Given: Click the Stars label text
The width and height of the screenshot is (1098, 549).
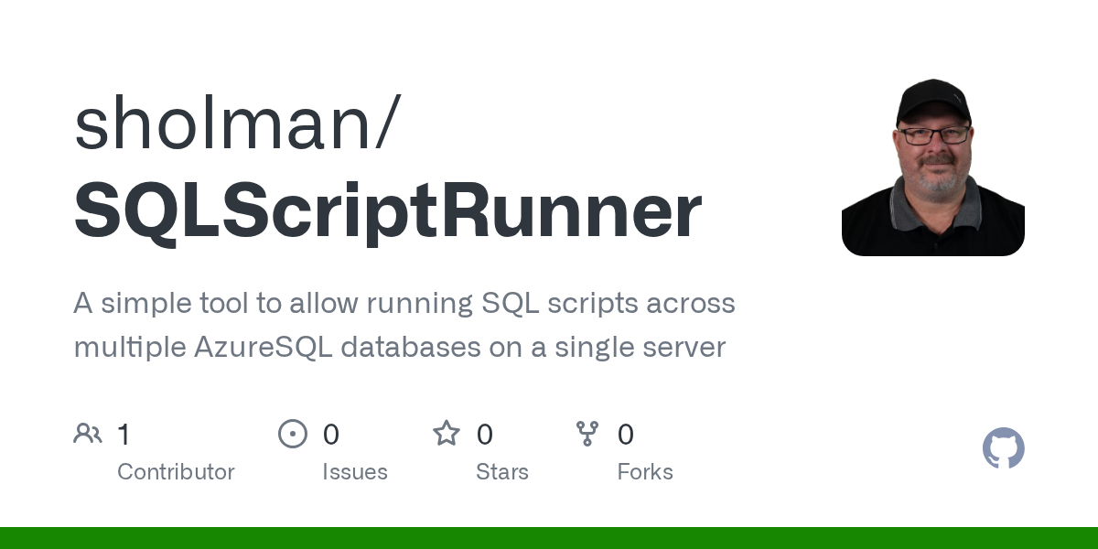Looking at the screenshot, I should click(502, 472).
